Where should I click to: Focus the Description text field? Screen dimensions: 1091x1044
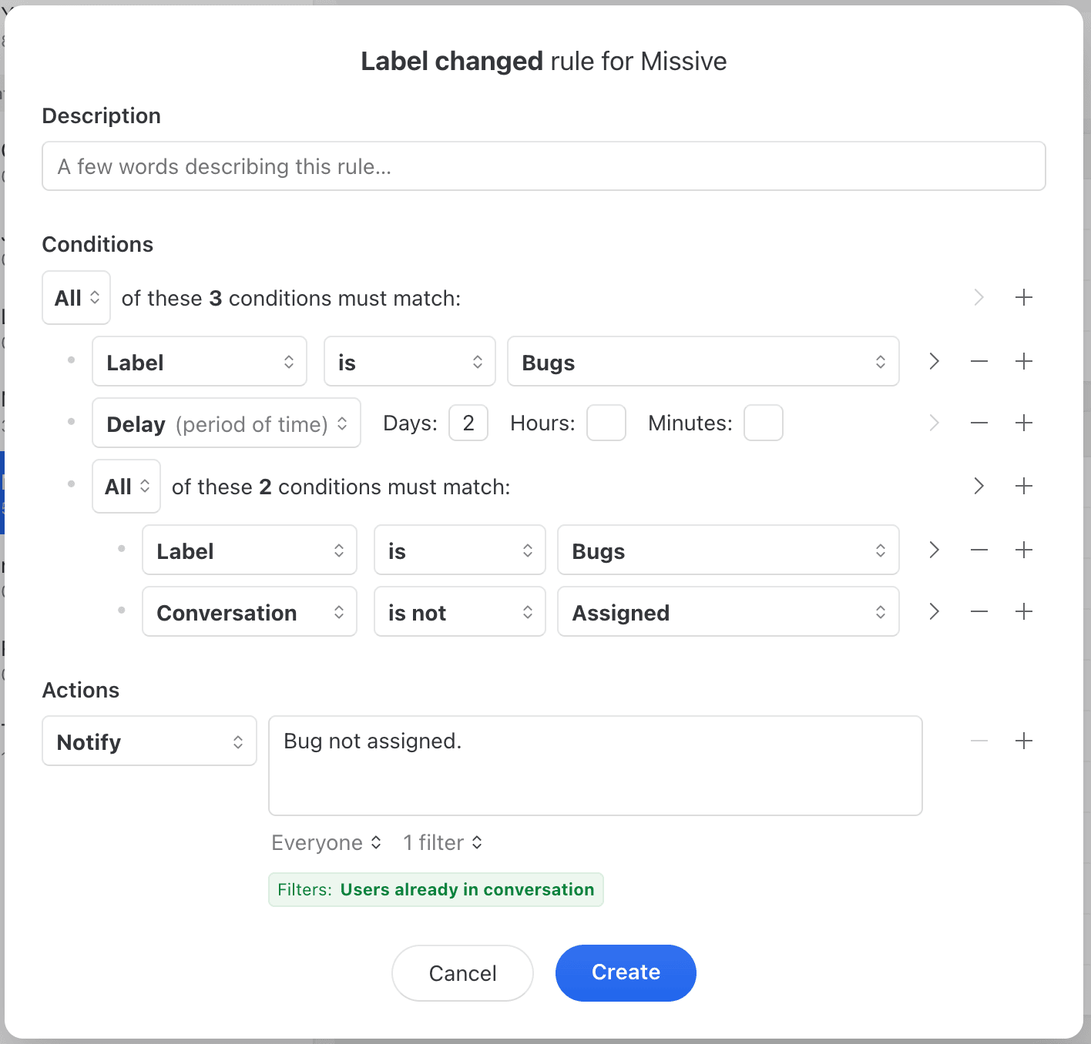543,166
